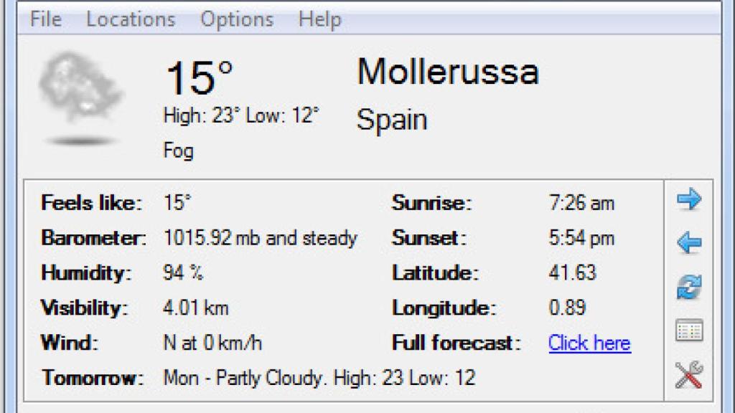Click the sunrise time 7:26 am

581,203
